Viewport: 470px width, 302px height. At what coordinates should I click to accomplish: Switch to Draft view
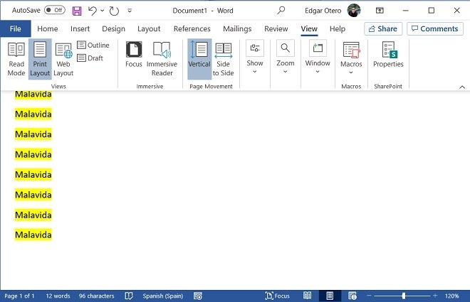pyautogui.click(x=90, y=58)
